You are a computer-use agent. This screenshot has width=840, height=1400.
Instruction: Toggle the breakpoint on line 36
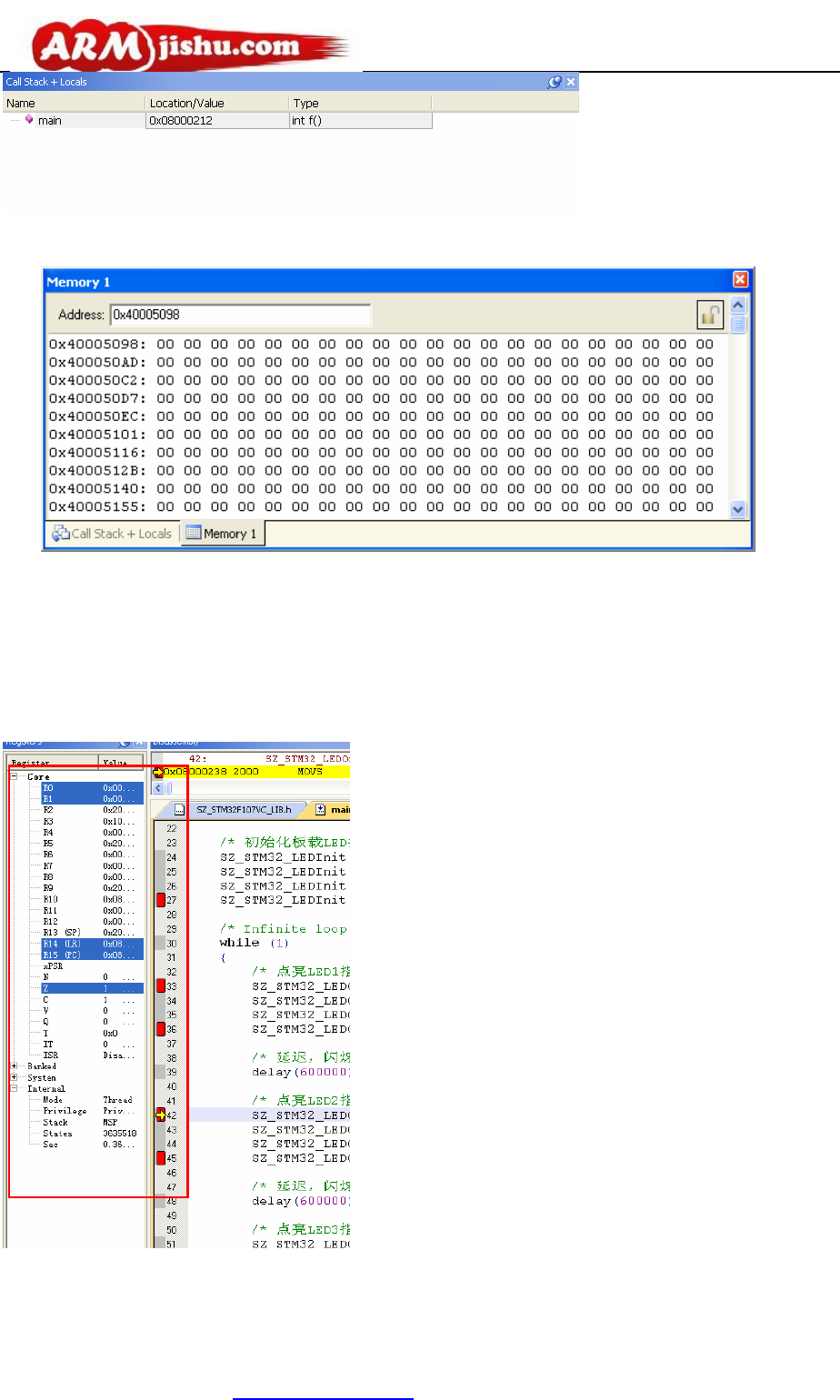[161, 1029]
